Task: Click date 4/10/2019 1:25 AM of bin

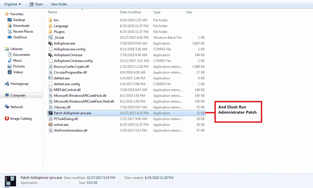Action: (x=133, y=20)
